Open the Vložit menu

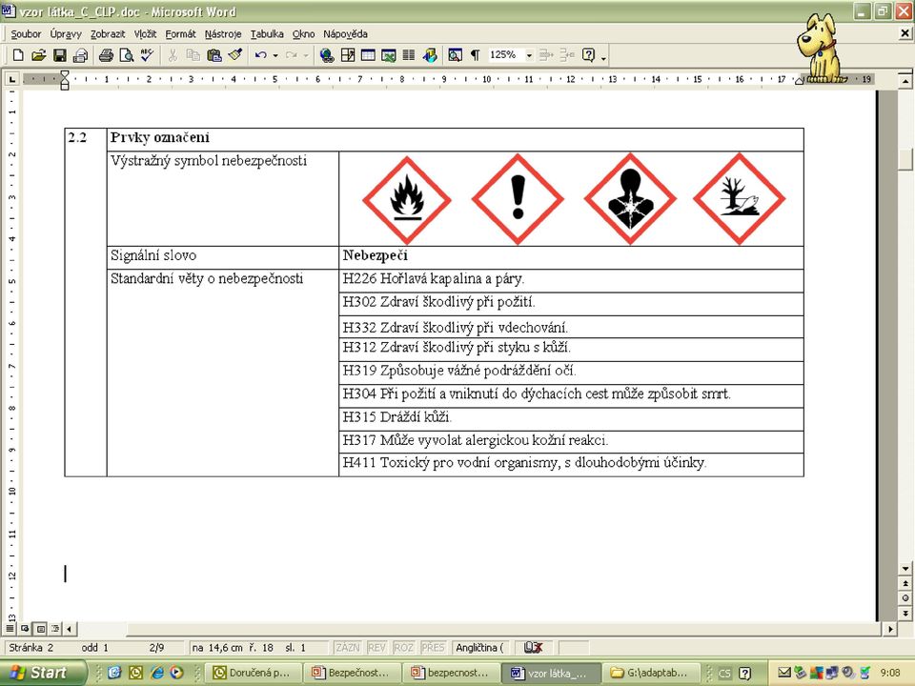pos(145,34)
